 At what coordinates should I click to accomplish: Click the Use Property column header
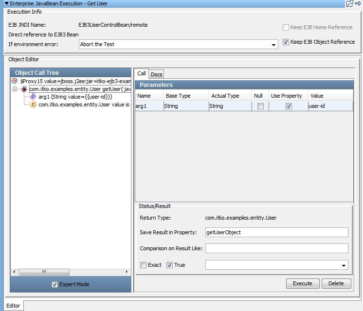click(288, 96)
